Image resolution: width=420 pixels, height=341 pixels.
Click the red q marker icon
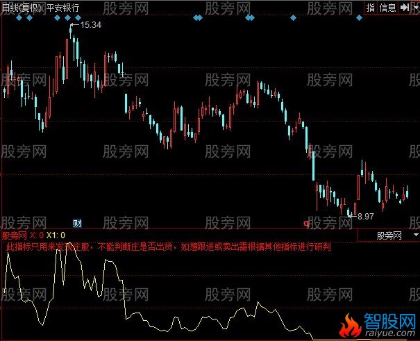(306, 223)
